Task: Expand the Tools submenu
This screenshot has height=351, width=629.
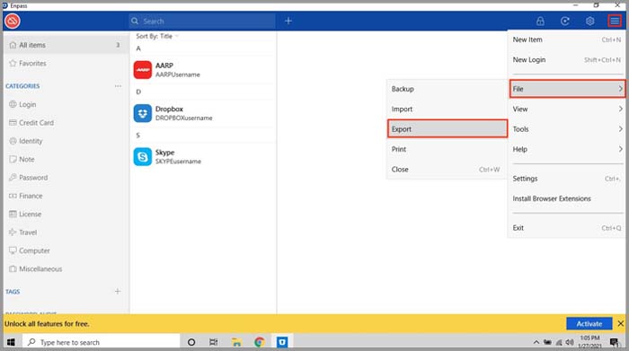Action: [567, 129]
